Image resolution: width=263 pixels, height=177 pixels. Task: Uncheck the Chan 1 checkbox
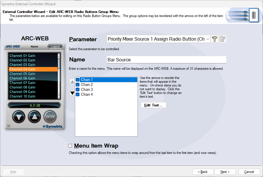coord(77,80)
